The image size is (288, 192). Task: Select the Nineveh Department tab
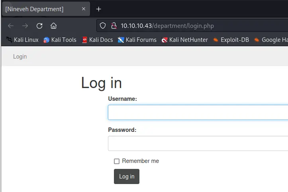pos(40,9)
